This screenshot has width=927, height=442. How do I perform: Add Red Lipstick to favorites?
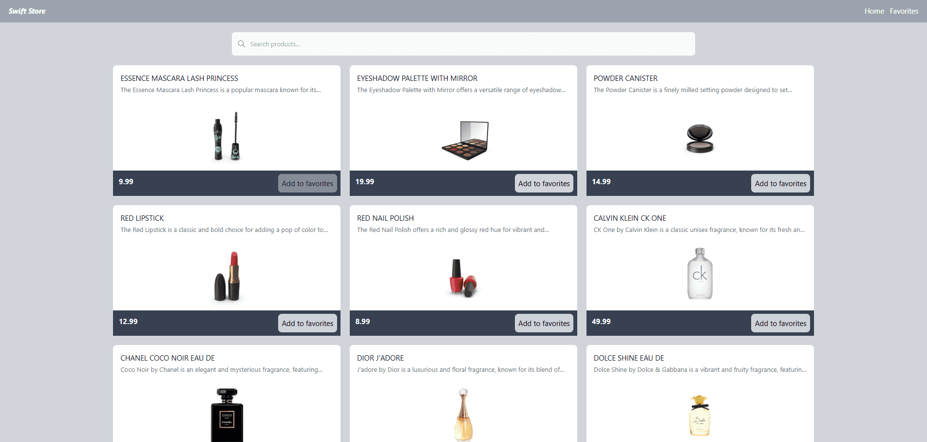pyautogui.click(x=307, y=323)
